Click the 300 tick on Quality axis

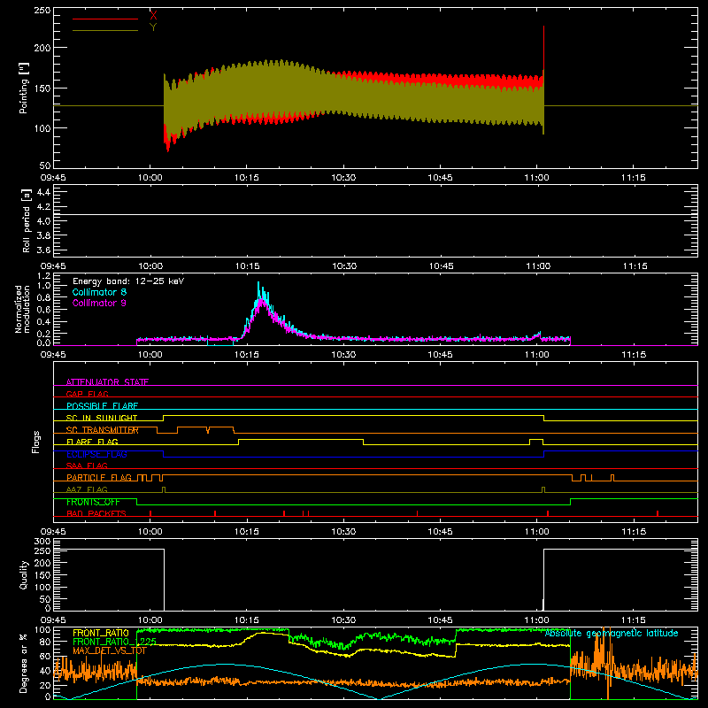click(x=42, y=541)
